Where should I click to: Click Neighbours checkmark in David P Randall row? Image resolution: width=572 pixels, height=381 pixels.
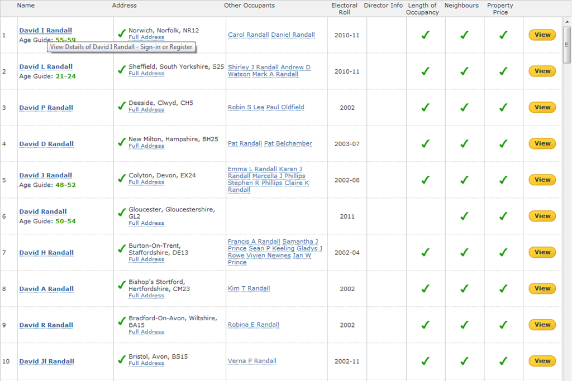[464, 108]
